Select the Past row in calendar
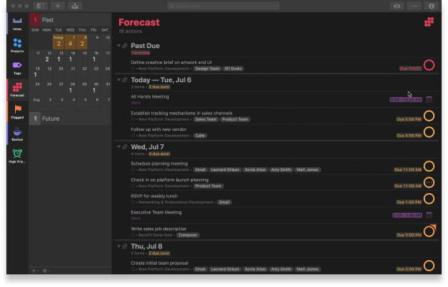 (70, 20)
